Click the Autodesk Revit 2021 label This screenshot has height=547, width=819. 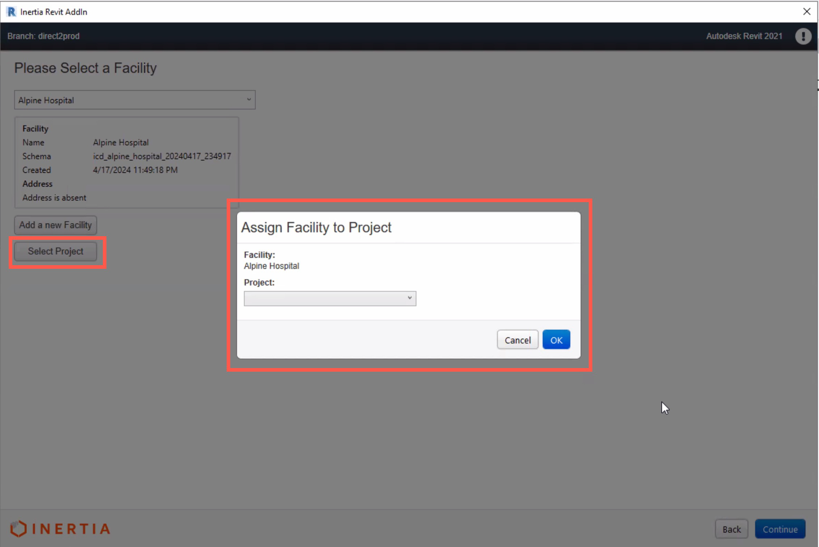tap(744, 36)
